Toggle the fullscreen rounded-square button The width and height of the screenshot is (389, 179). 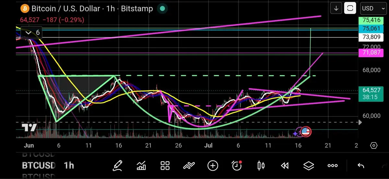(350, 8)
